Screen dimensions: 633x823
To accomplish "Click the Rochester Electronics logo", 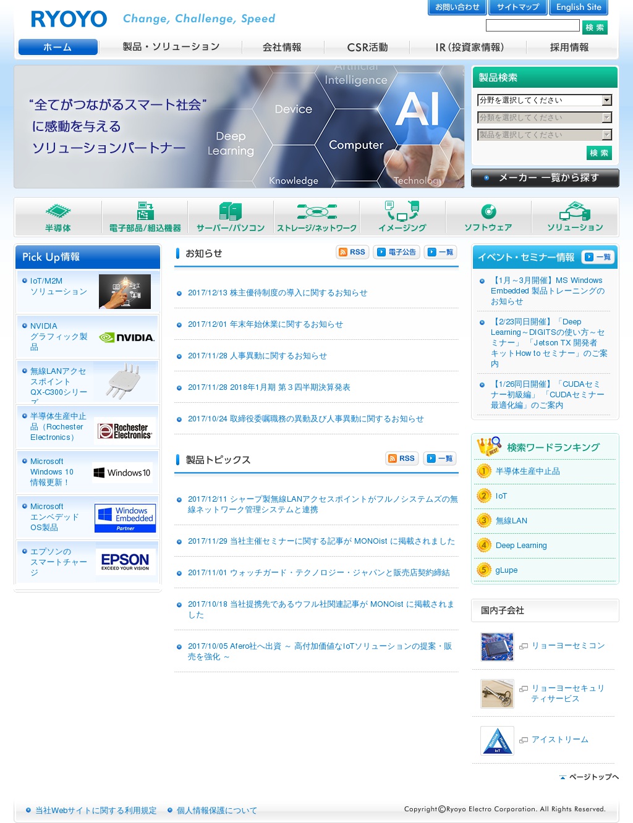I will [125, 431].
